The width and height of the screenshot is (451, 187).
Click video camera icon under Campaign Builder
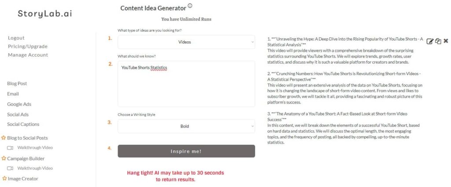[x=10, y=169]
